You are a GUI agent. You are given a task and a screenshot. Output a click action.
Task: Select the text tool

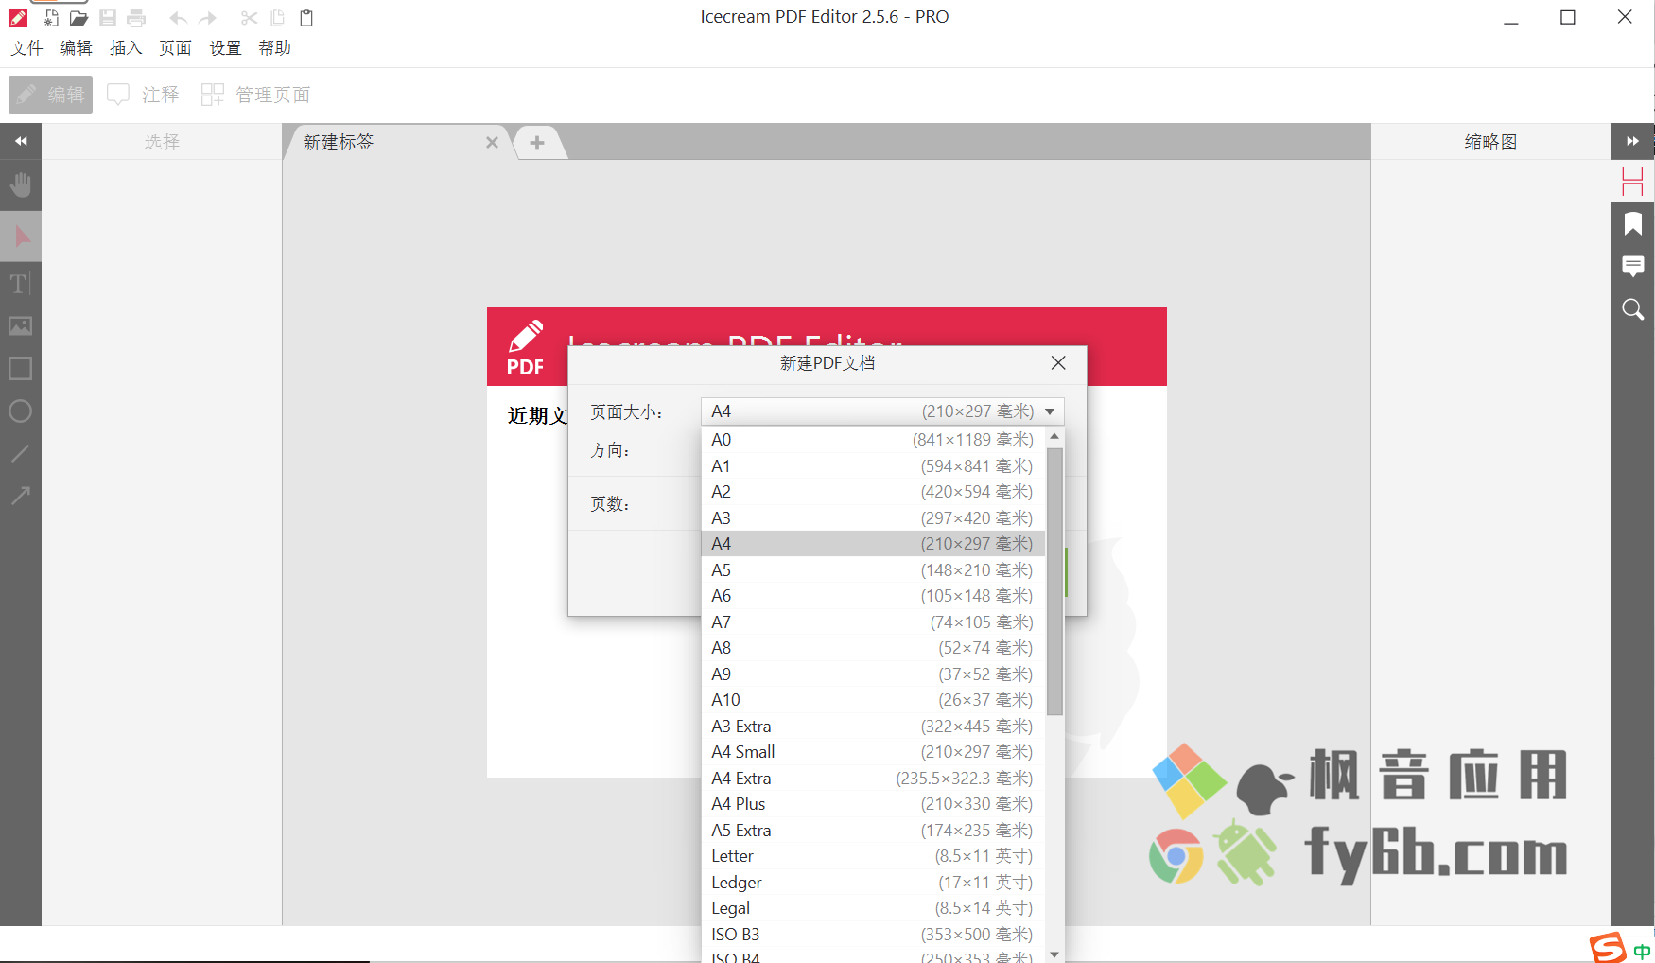[x=21, y=283]
